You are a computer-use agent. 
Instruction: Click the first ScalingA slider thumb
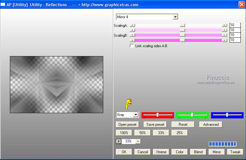[182, 25]
